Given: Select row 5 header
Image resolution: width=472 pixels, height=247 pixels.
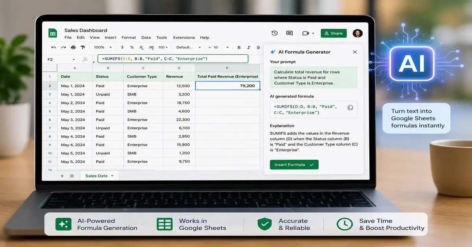Looking at the screenshot, I should tap(50, 111).
